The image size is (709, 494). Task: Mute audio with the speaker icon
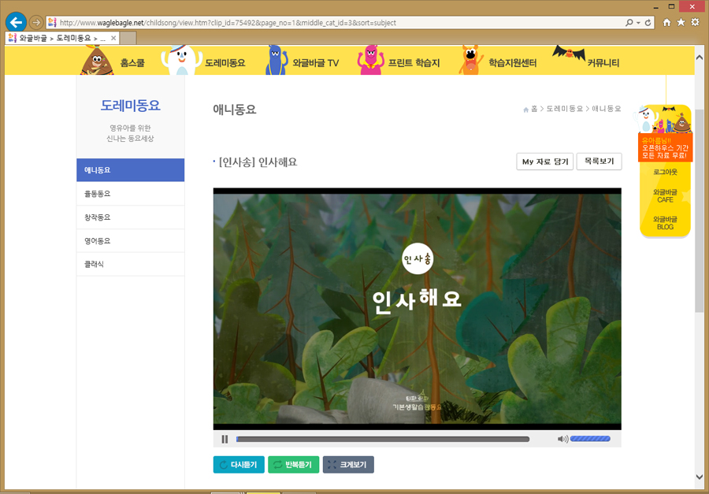coord(562,439)
